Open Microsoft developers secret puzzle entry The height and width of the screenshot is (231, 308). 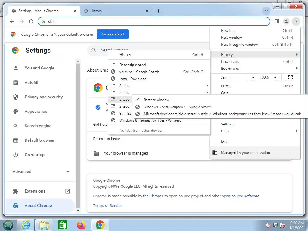click(x=220, y=114)
